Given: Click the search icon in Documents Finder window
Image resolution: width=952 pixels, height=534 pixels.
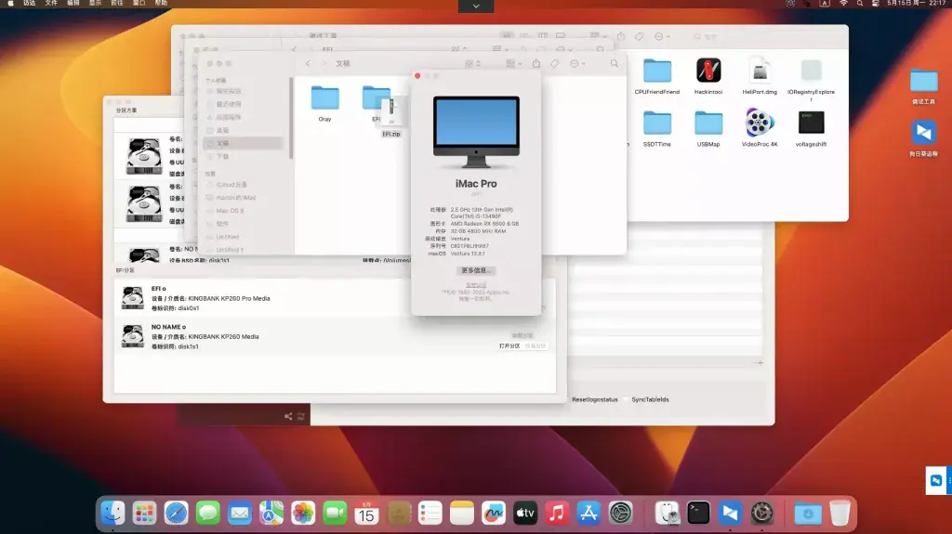Looking at the screenshot, I should [x=615, y=63].
